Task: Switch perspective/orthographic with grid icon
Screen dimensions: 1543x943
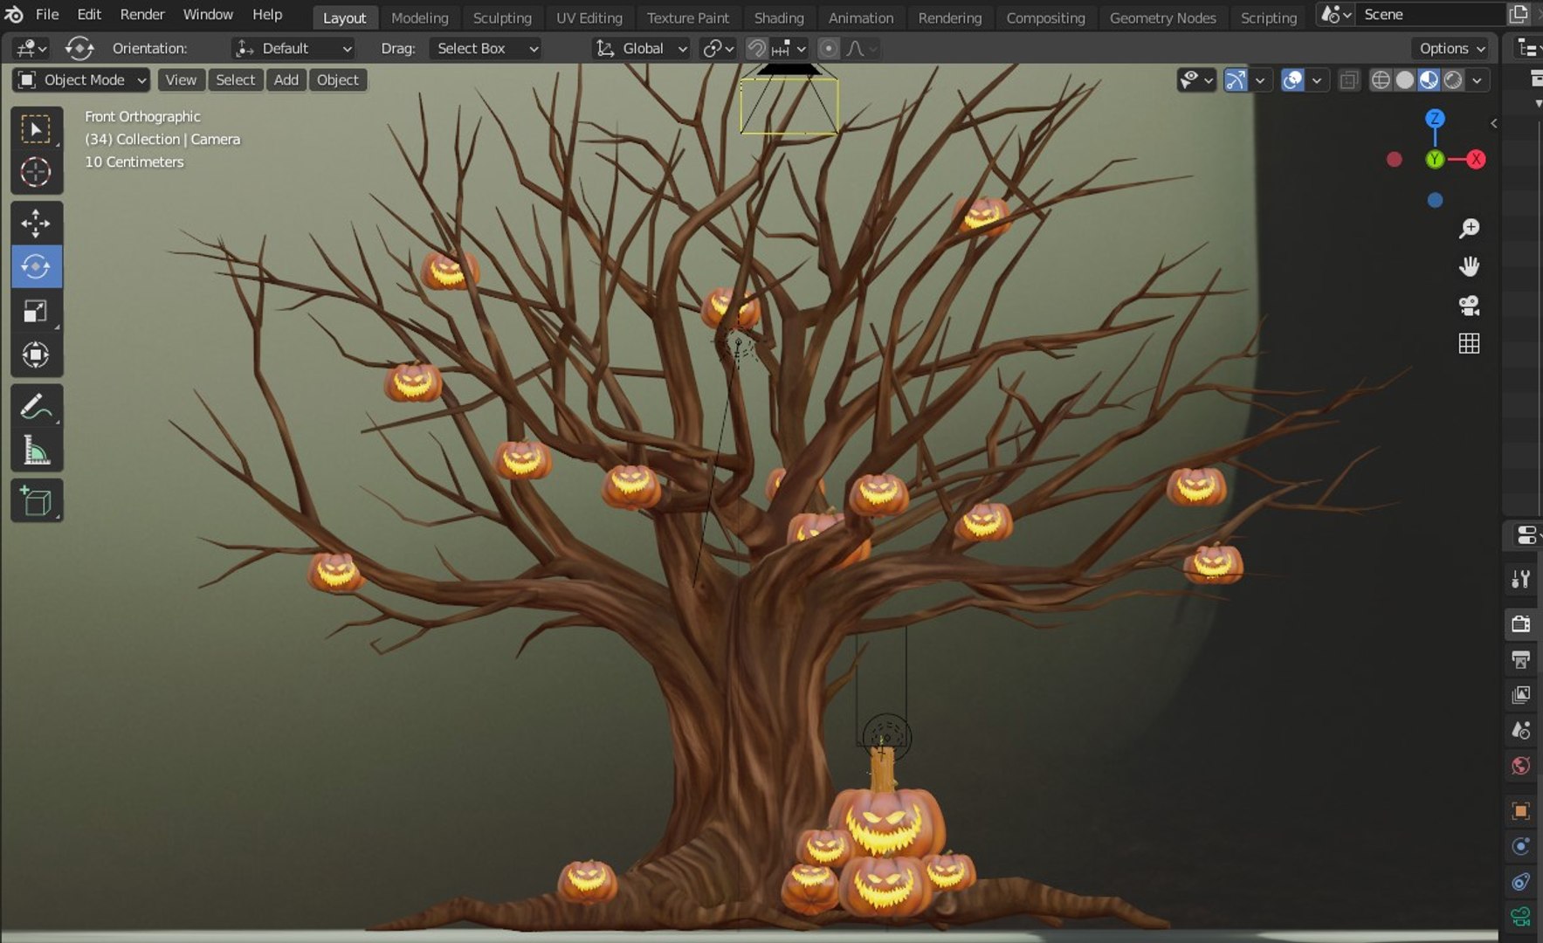Action: (1470, 343)
